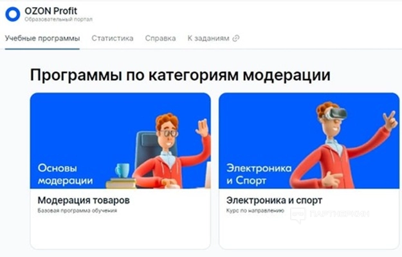Viewport: 402px width, 257px height.
Task: Open the Электроника и Спорт course banner
Action: 309,141
